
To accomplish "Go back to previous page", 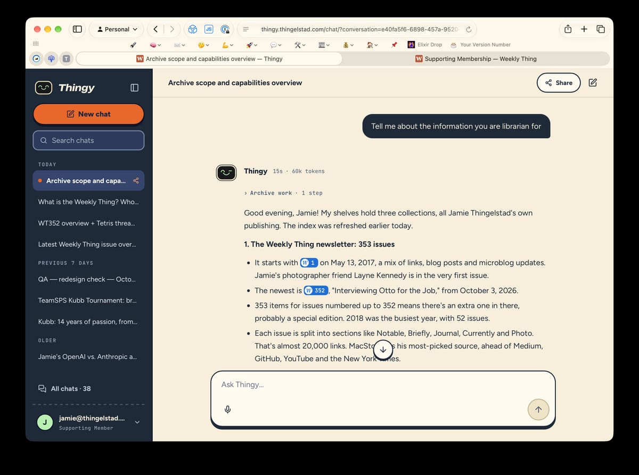I will coord(155,29).
